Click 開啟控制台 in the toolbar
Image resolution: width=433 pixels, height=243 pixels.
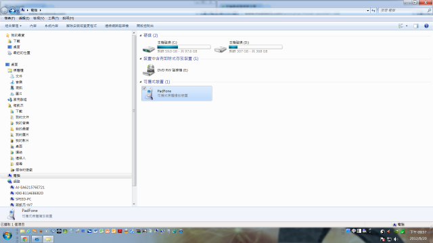click(x=145, y=26)
